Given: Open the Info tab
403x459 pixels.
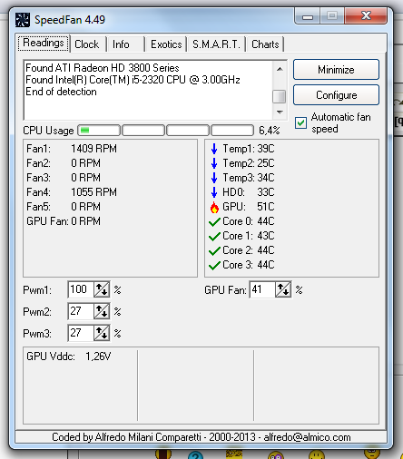Looking at the screenshot, I should pos(121,44).
